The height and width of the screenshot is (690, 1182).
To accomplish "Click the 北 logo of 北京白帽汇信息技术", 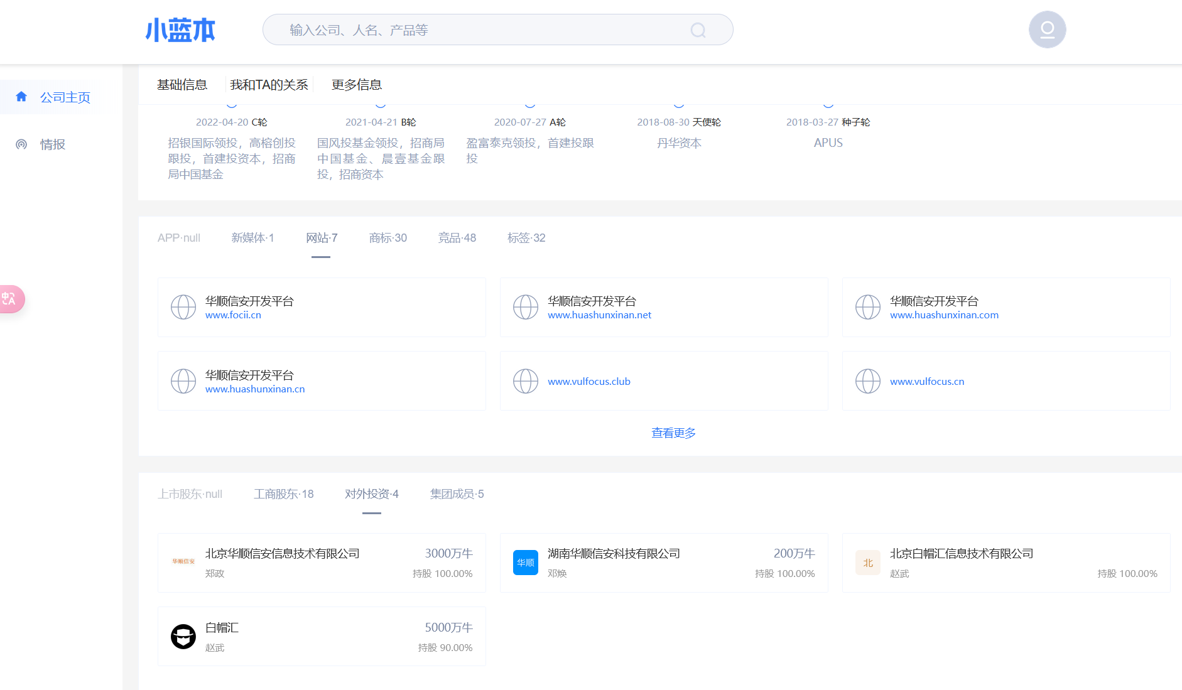I will 868,563.
